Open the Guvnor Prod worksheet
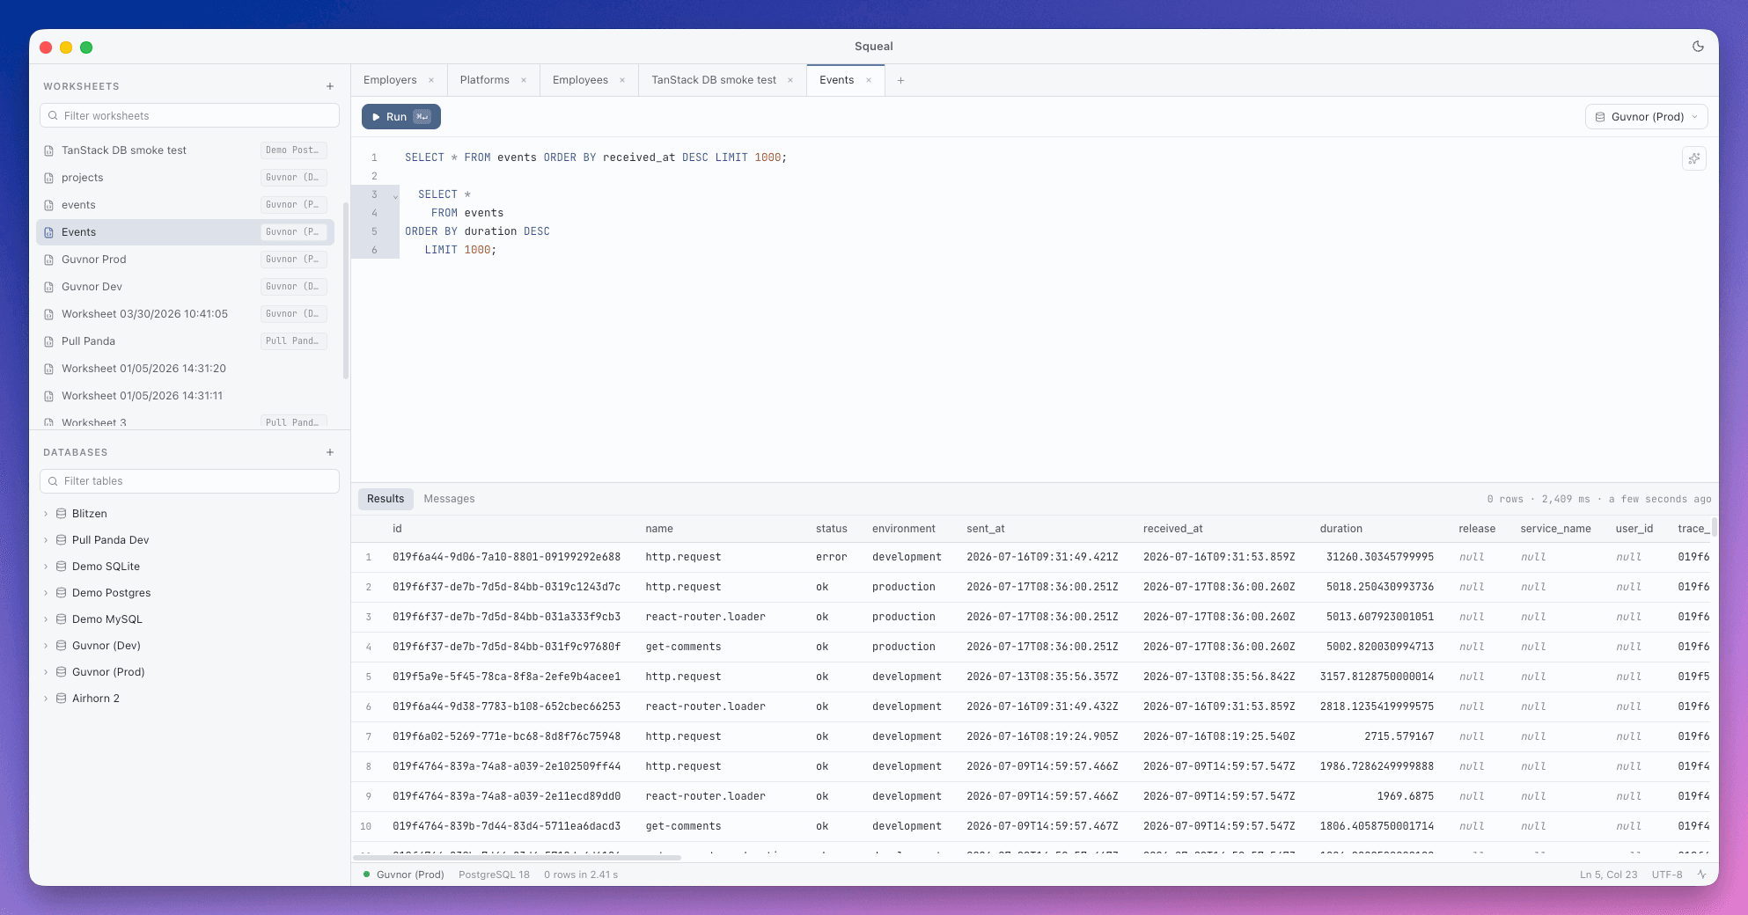The height and width of the screenshot is (915, 1748). click(x=185, y=260)
